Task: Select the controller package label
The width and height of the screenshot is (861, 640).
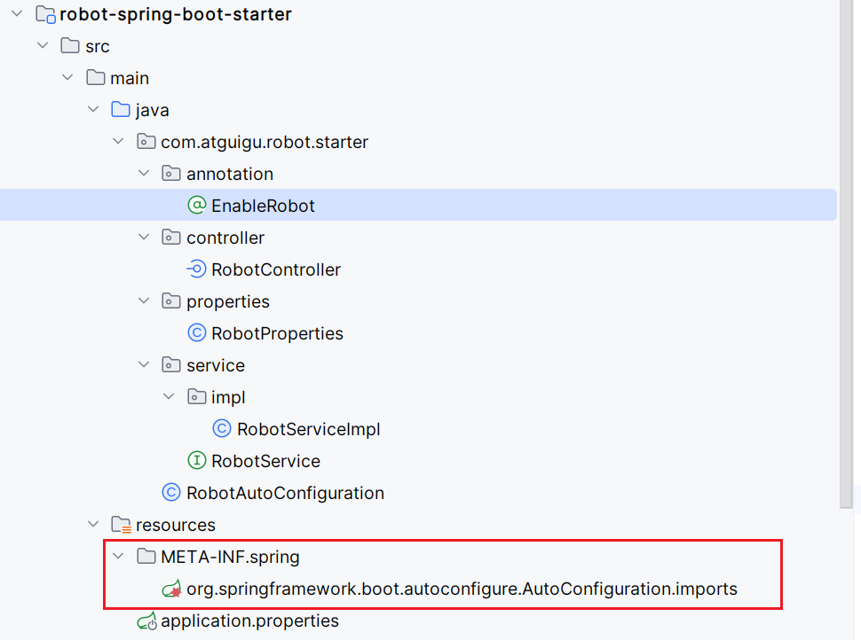Action: pos(225,238)
